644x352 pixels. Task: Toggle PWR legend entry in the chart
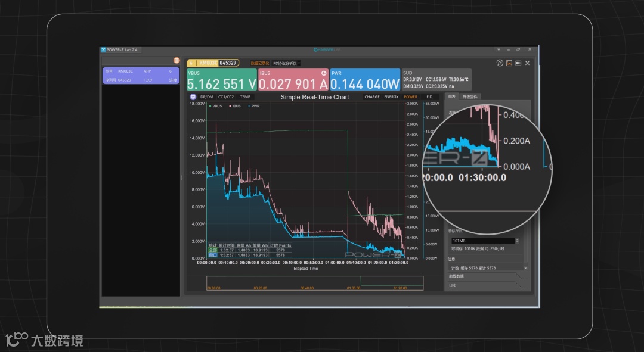tap(254, 106)
